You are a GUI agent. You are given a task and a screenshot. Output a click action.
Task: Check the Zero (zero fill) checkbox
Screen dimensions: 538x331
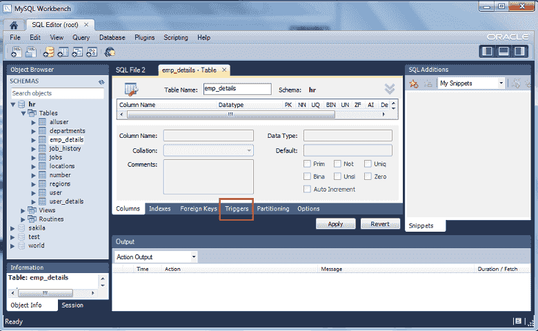368,177
